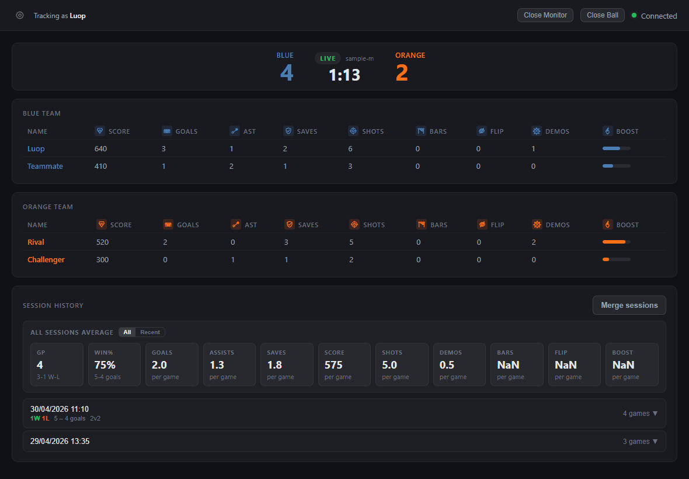Screen dimensions: 689x479
Task: Close the Monitor window
Action: point(545,15)
